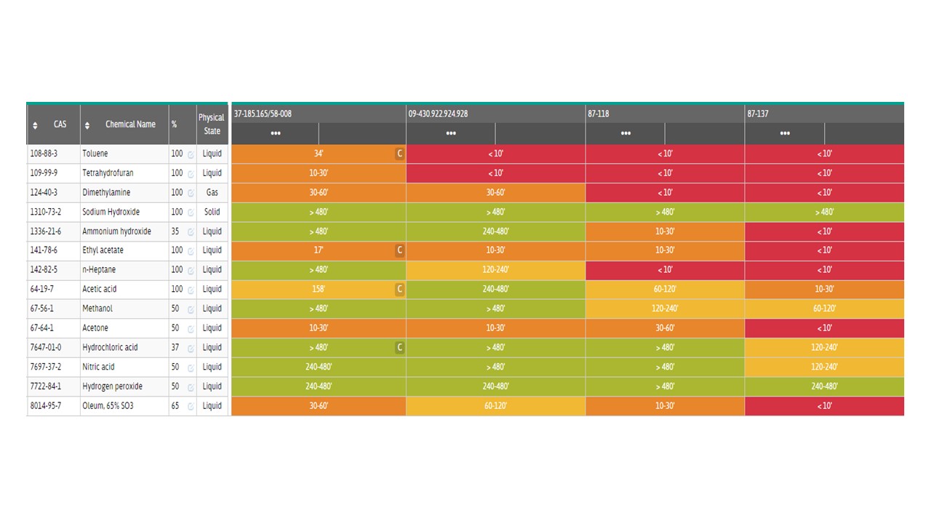The height and width of the screenshot is (524, 931).
Task: Click the Hydrogen peroxide chemical name
Action: pos(112,386)
